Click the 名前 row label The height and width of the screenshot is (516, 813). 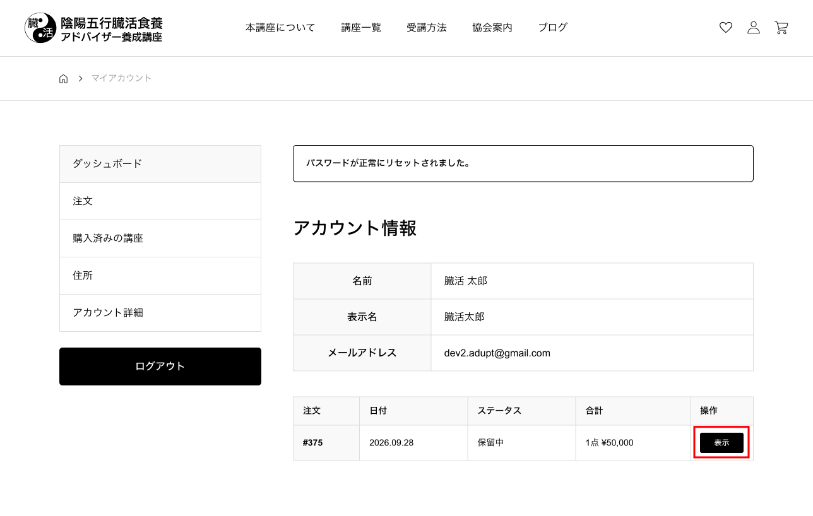(362, 281)
